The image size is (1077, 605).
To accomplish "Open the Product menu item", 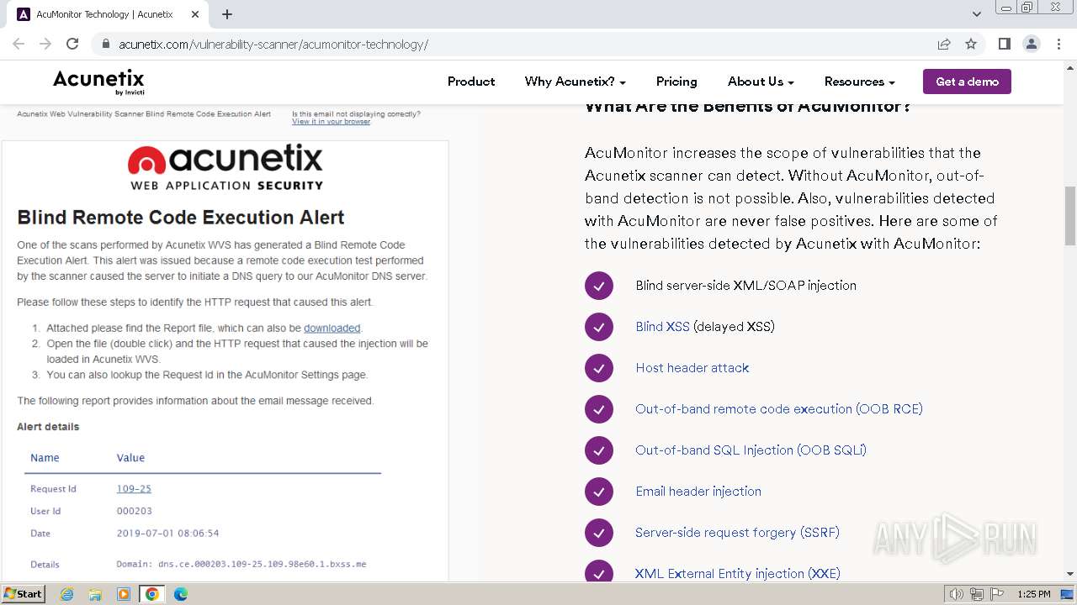I will coord(471,82).
